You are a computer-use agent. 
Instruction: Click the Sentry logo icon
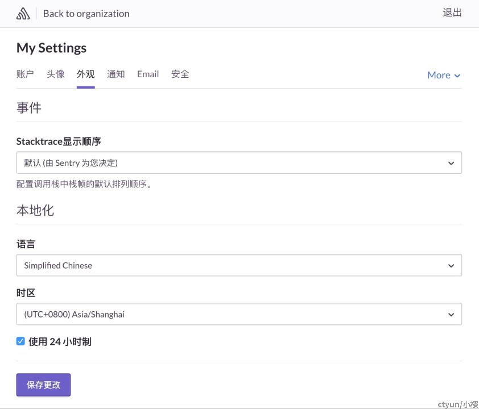click(23, 14)
